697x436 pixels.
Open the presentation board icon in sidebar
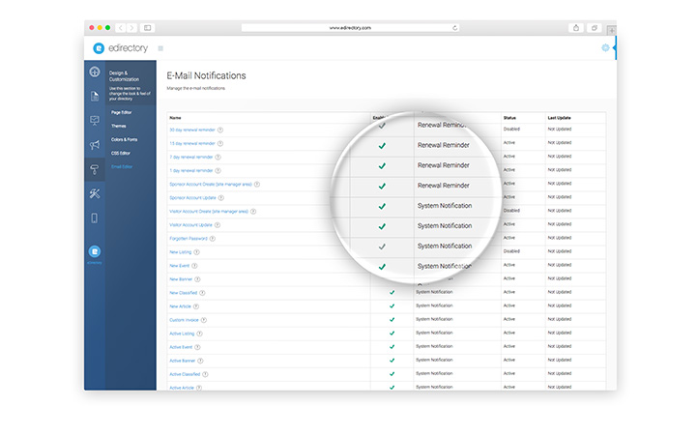click(x=94, y=121)
